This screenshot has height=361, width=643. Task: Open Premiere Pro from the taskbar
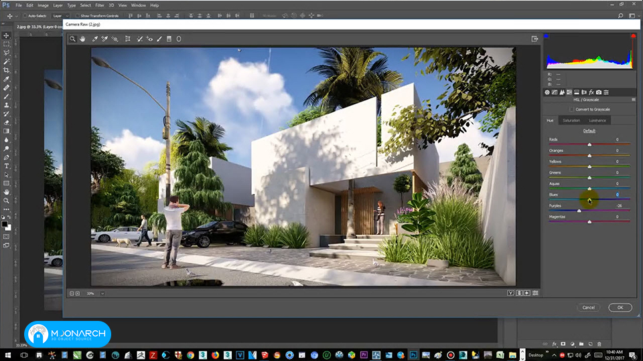(x=364, y=355)
